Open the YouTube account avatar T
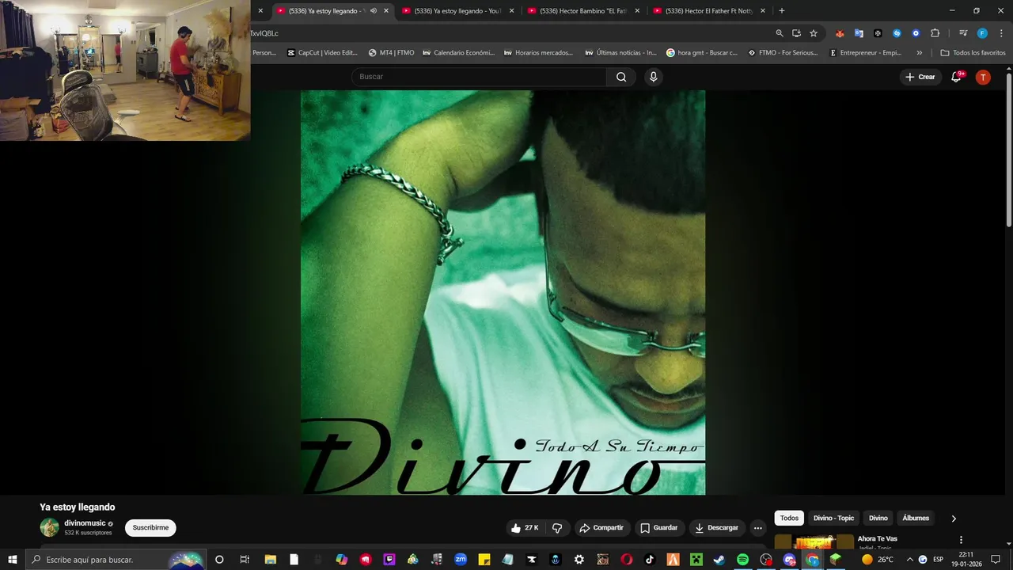1013x570 pixels. click(x=983, y=77)
